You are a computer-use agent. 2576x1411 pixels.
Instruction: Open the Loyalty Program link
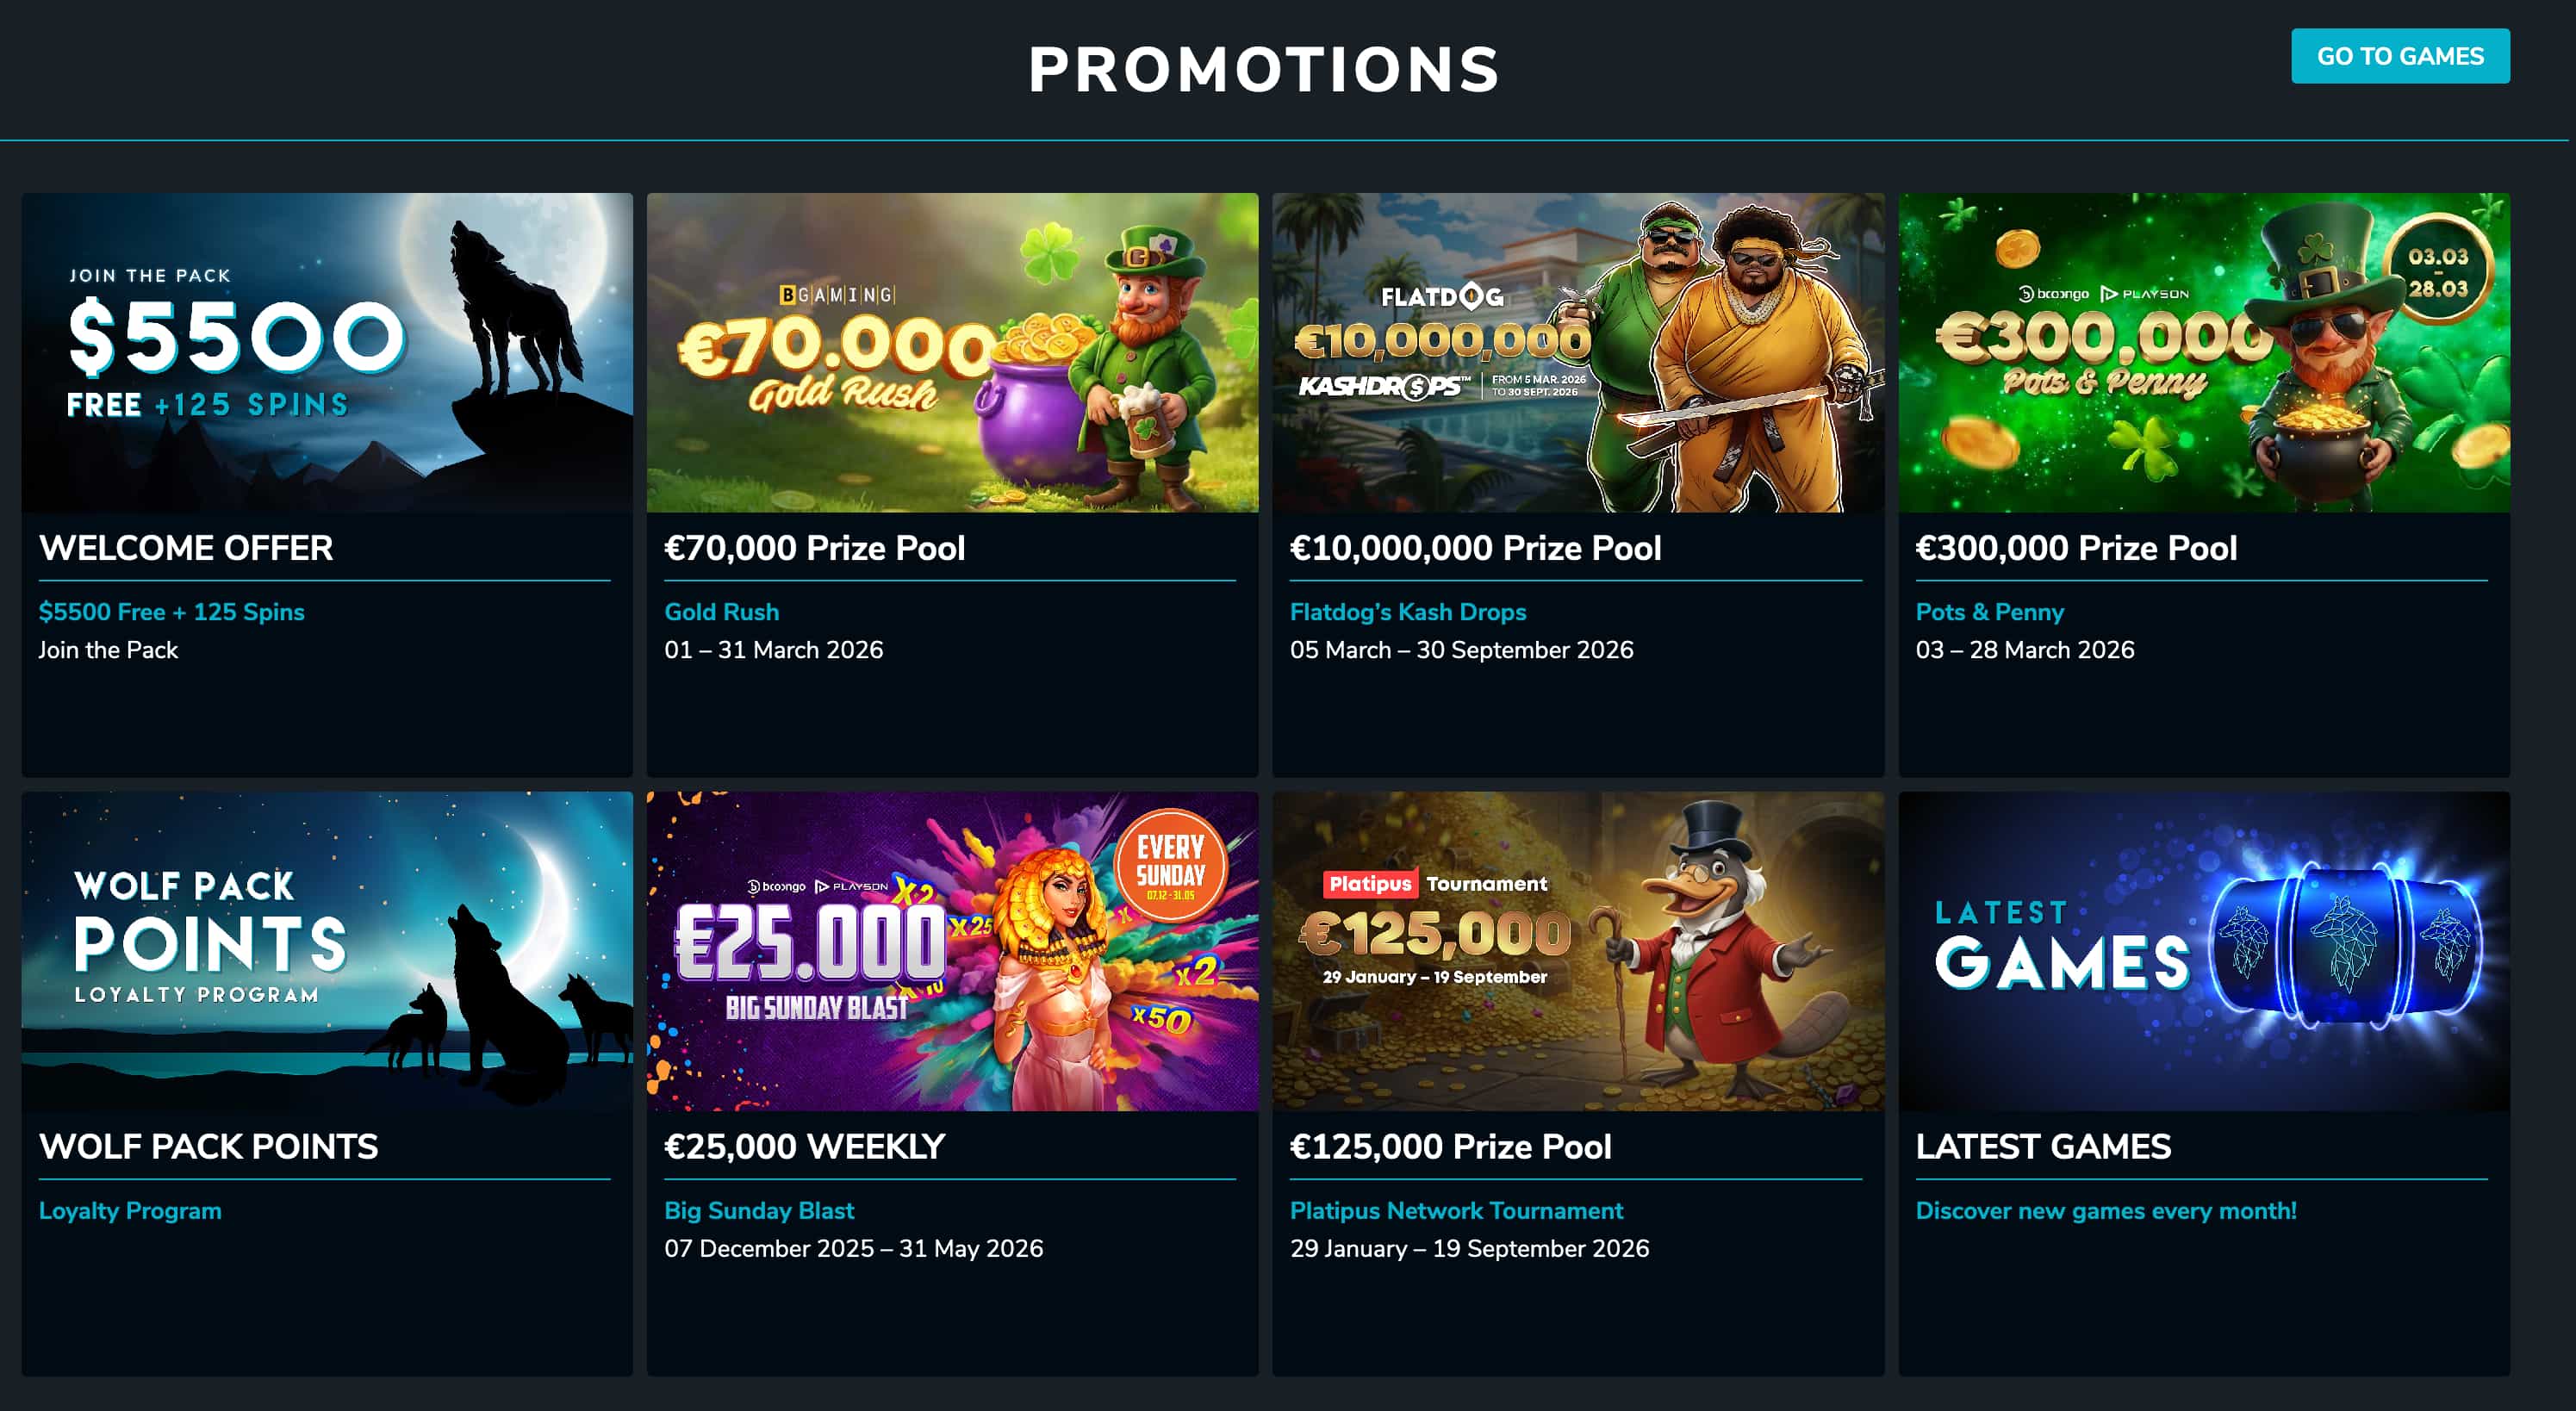(129, 1210)
